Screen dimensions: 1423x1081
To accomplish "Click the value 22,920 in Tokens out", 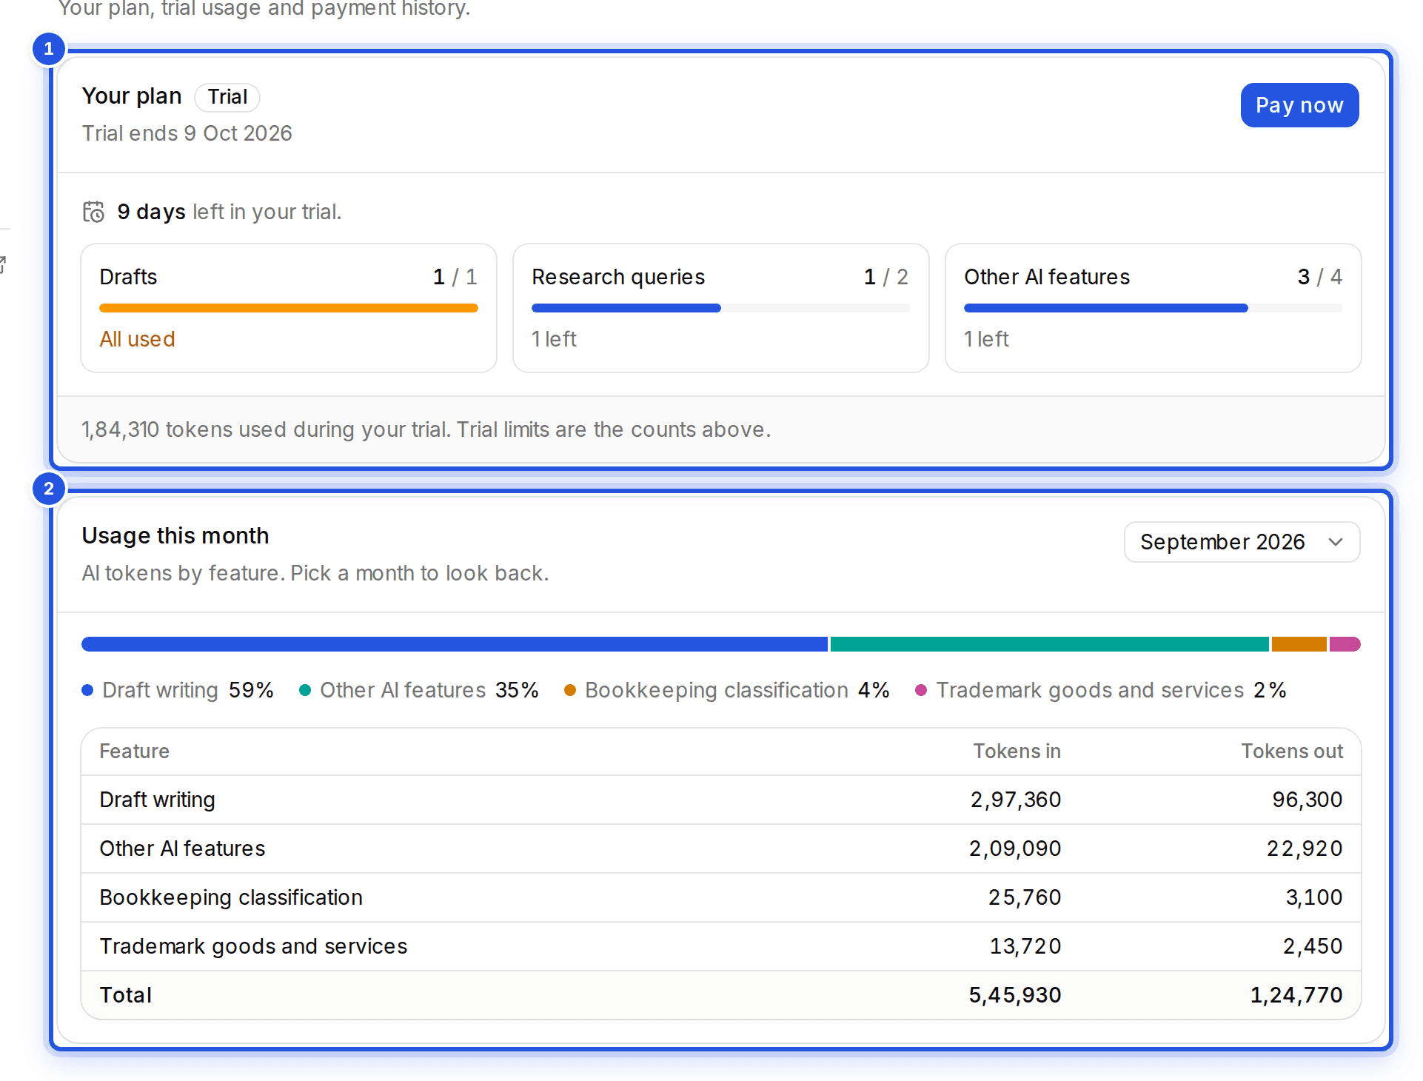I will [x=1305, y=849].
